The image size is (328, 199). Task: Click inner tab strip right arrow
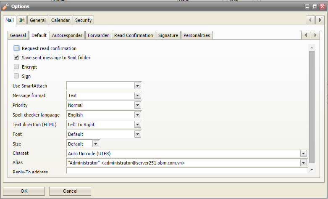(315, 35)
